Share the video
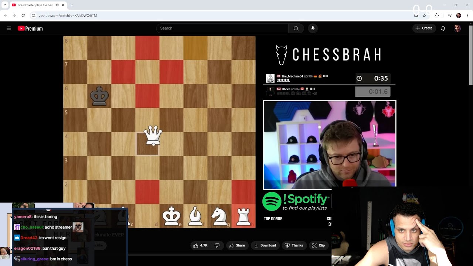The height and width of the screenshot is (266, 473). coord(237,245)
